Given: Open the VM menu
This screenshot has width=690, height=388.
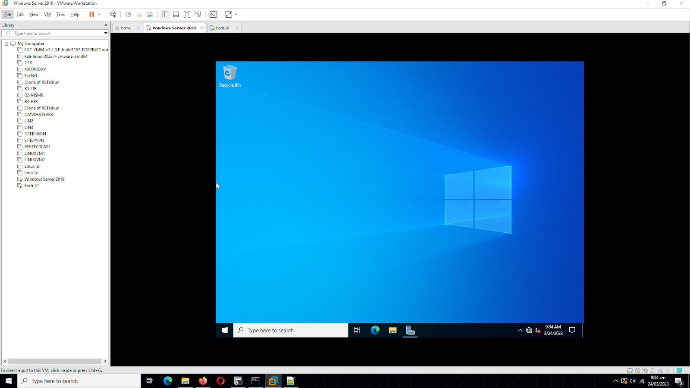Looking at the screenshot, I should point(47,14).
